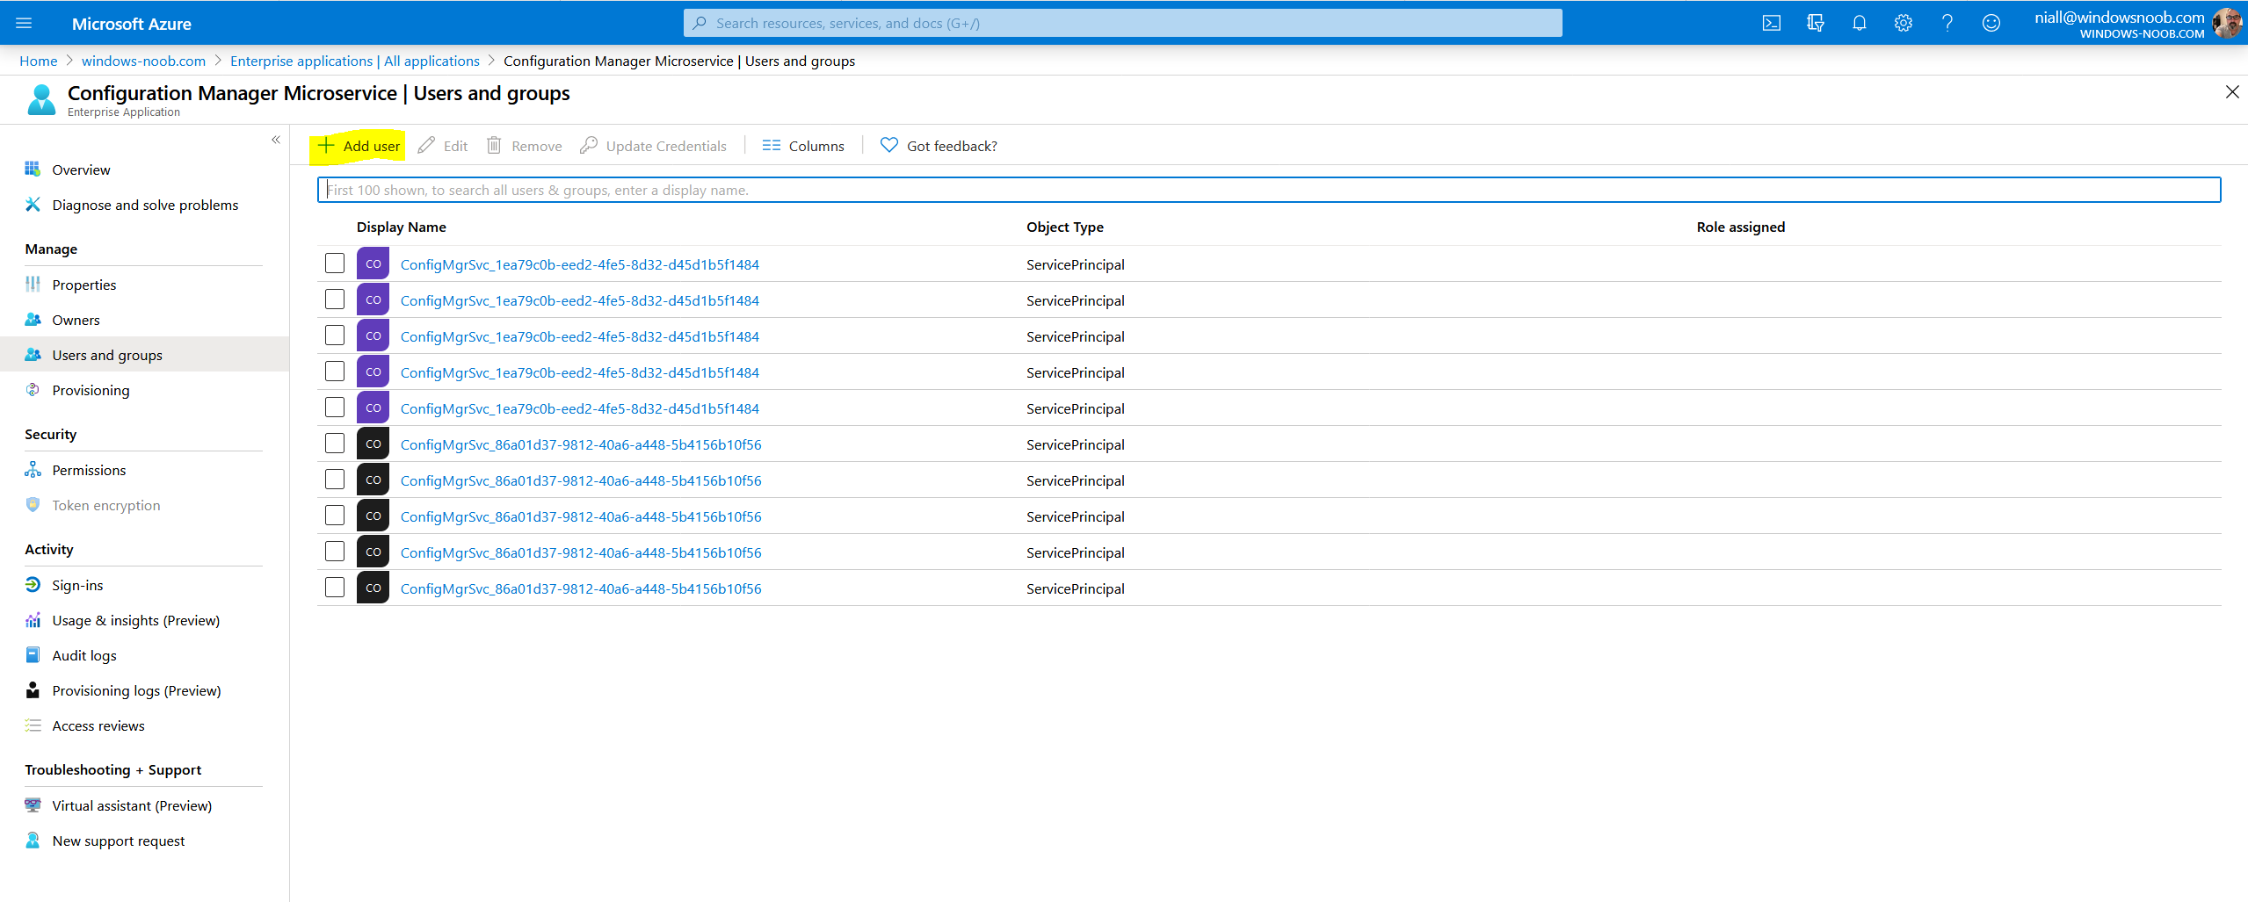Click Got feedback? heart link
The image size is (2248, 902).
click(939, 146)
